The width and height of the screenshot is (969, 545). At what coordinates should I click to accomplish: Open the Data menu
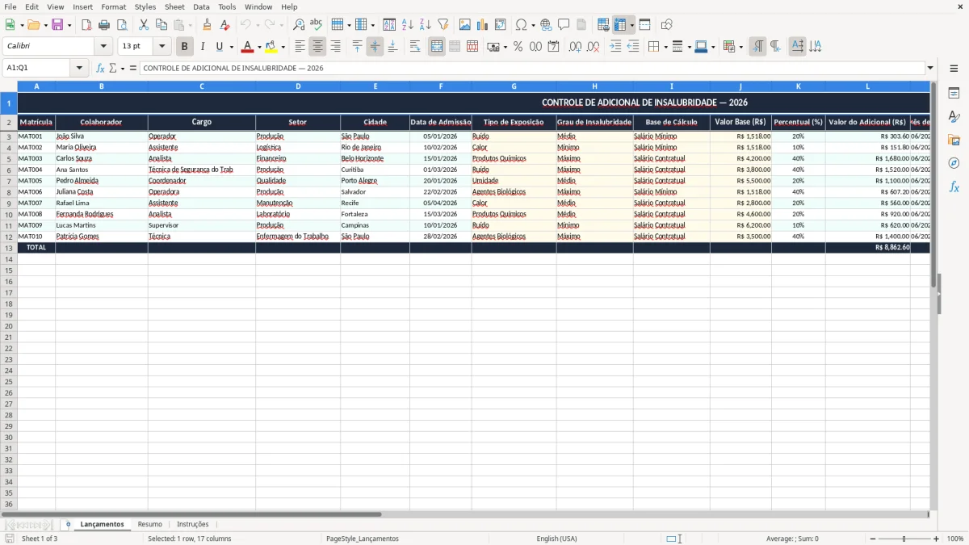point(201,6)
